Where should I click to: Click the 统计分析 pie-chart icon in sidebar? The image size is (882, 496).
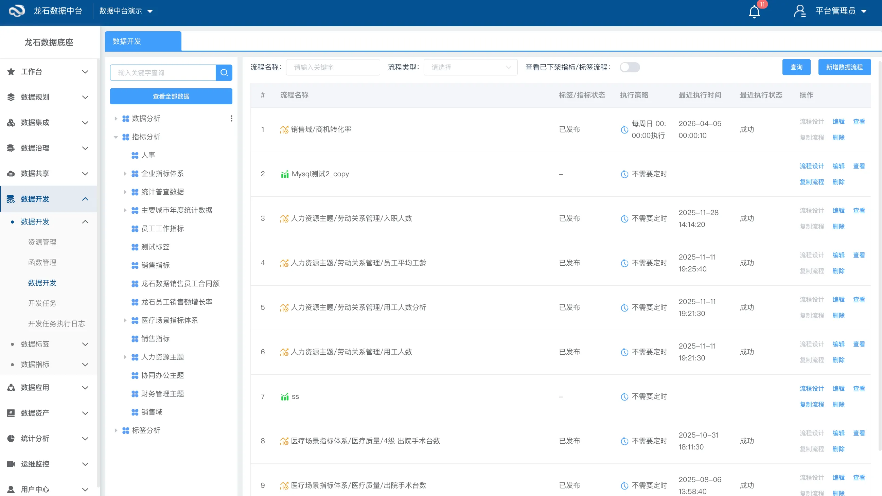coord(11,439)
